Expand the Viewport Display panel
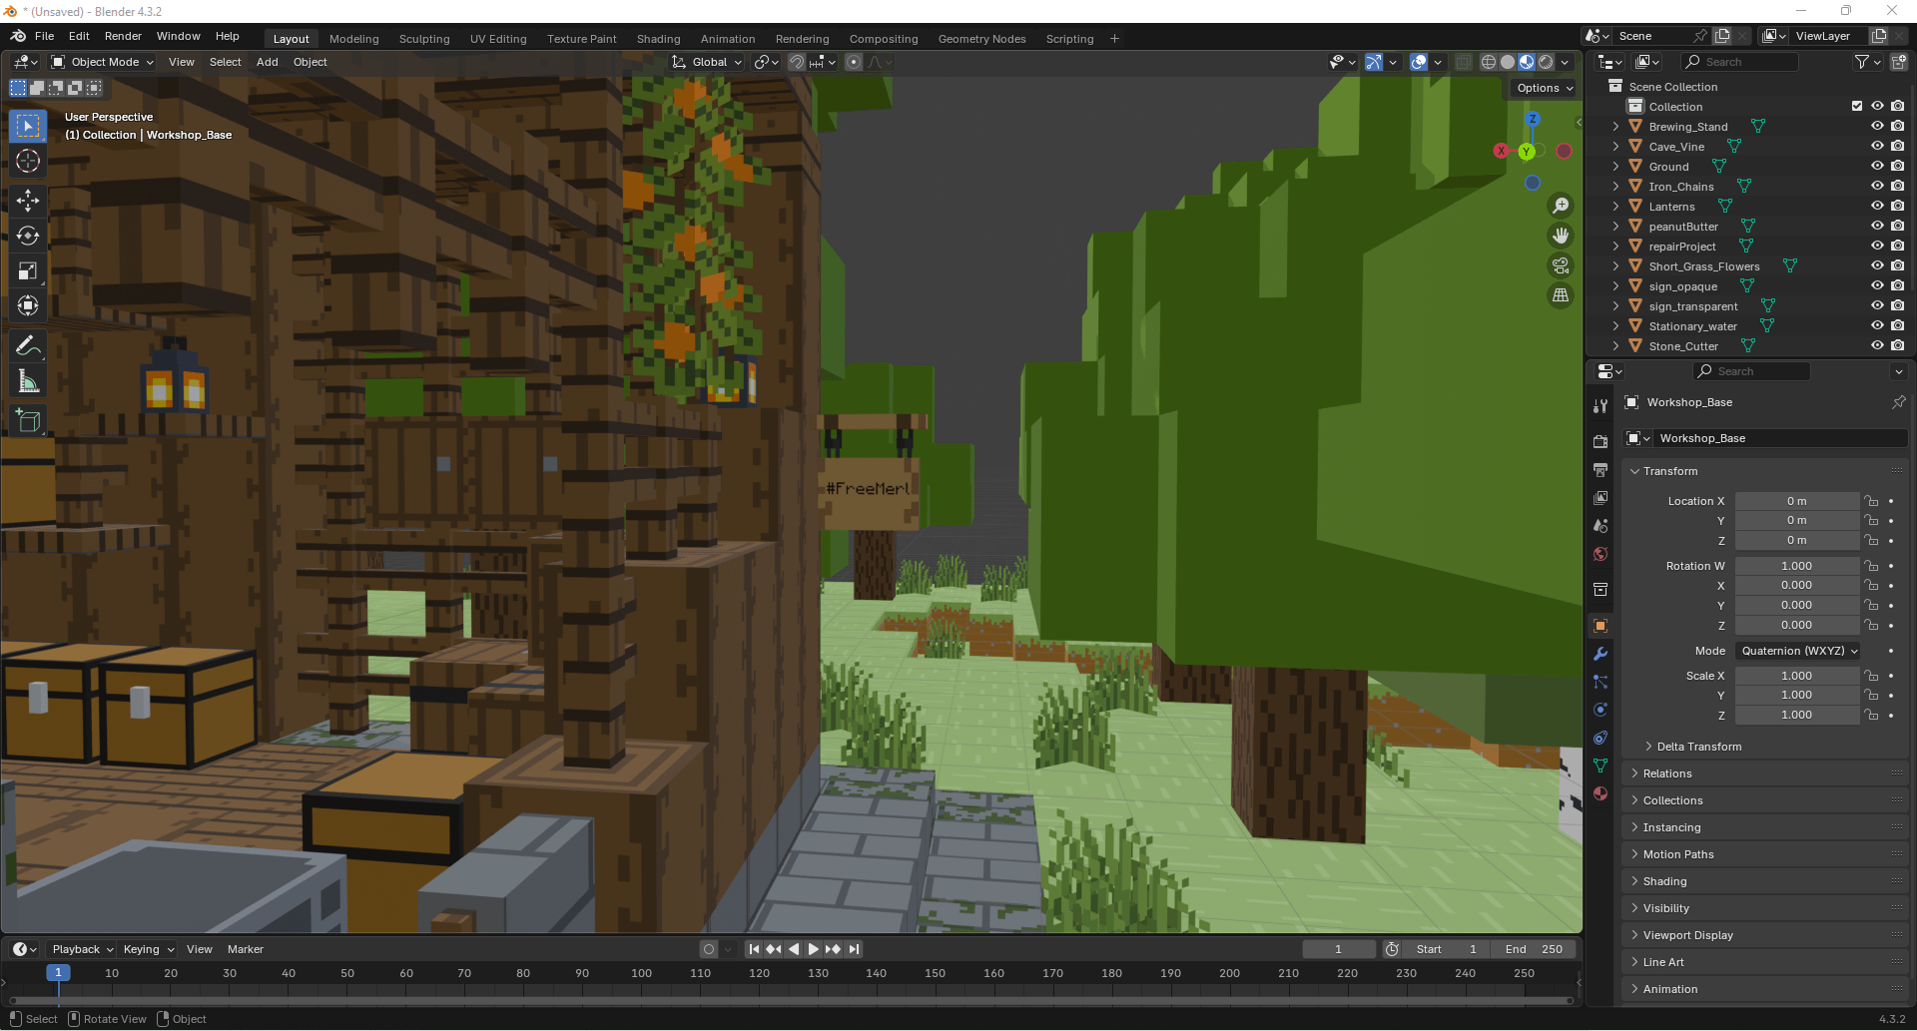 [1687, 935]
